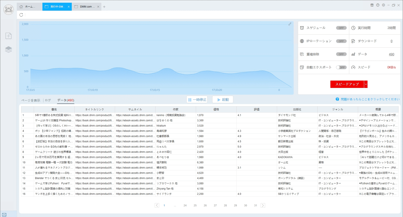Click the gift icon in title bar

click(x=372, y=5)
